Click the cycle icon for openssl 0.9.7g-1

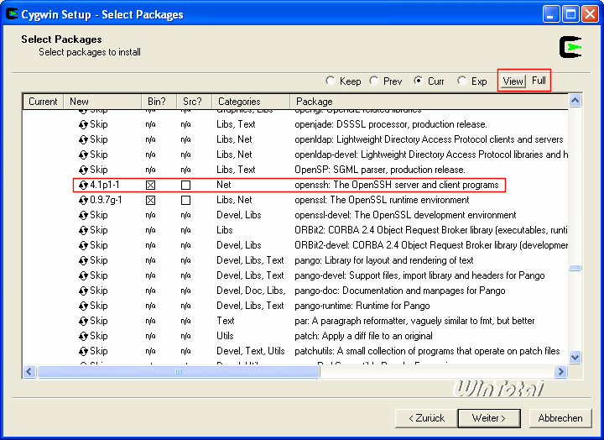click(83, 200)
